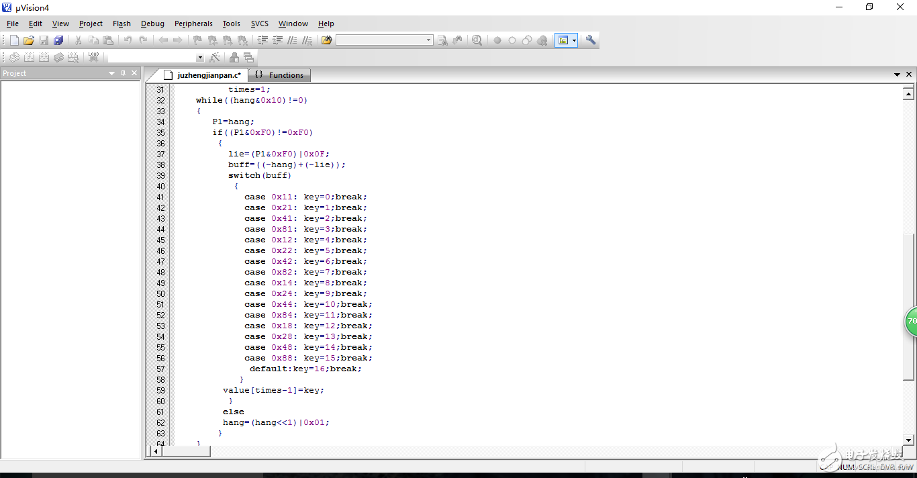
Task: Switch to the Functions tab
Action: pyautogui.click(x=280, y=75)
